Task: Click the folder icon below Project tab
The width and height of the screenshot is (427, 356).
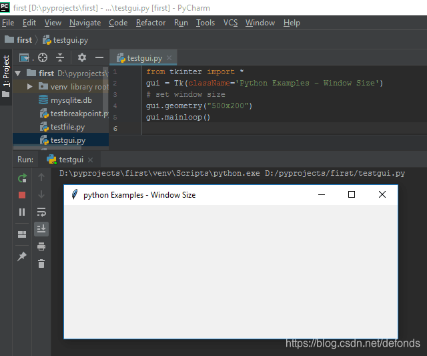Action: [6, 94]
